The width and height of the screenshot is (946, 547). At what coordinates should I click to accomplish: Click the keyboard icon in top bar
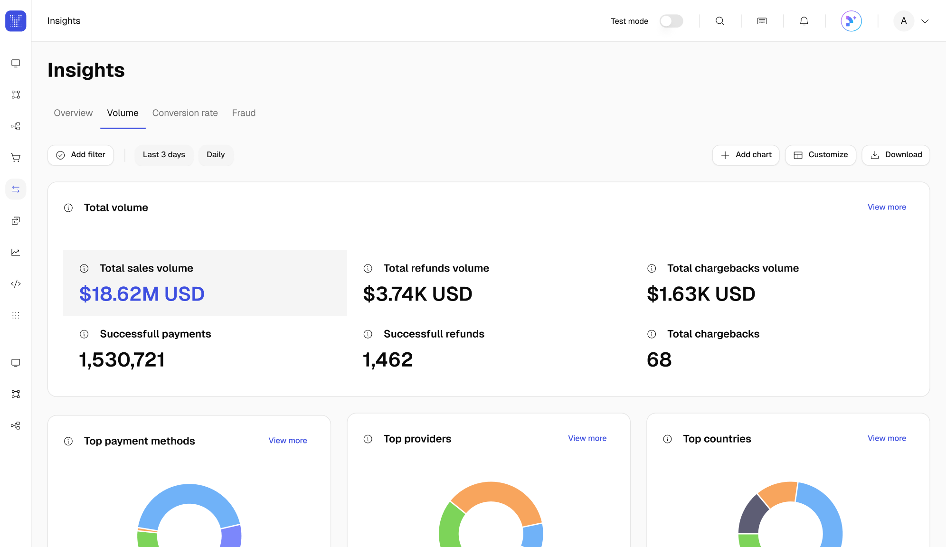click(762, 21)
